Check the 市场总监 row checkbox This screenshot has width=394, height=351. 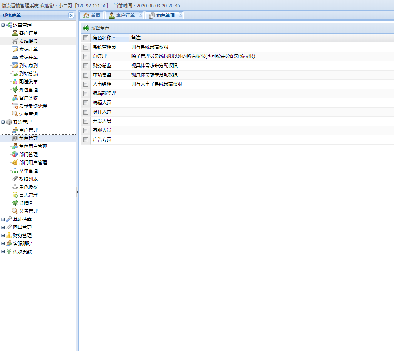86,75
